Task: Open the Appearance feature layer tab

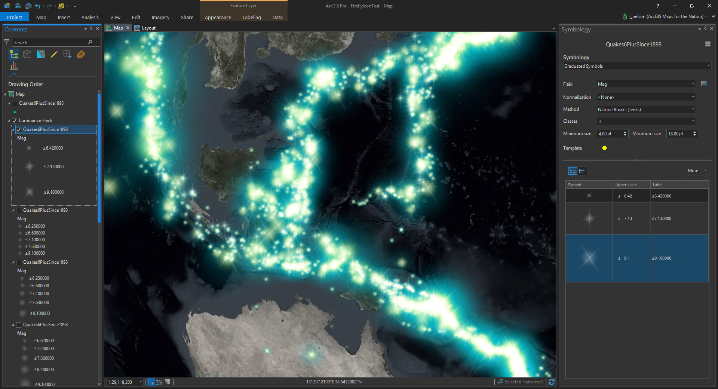Action: (x=218, y=17)
